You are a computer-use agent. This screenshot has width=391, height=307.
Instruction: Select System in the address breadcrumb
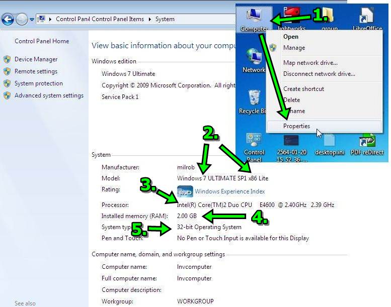coord(165,19)
